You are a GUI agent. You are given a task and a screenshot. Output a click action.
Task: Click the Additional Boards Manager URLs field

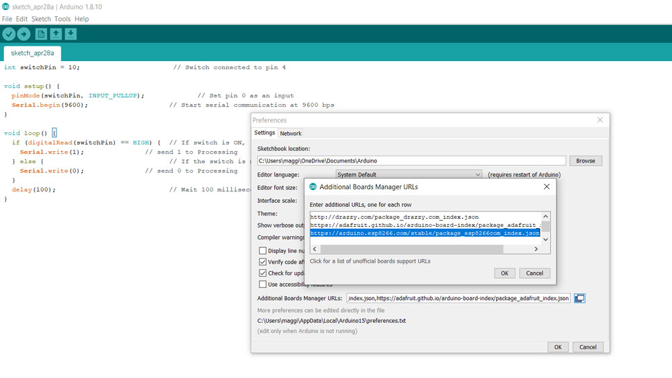[x=458, y=298]
